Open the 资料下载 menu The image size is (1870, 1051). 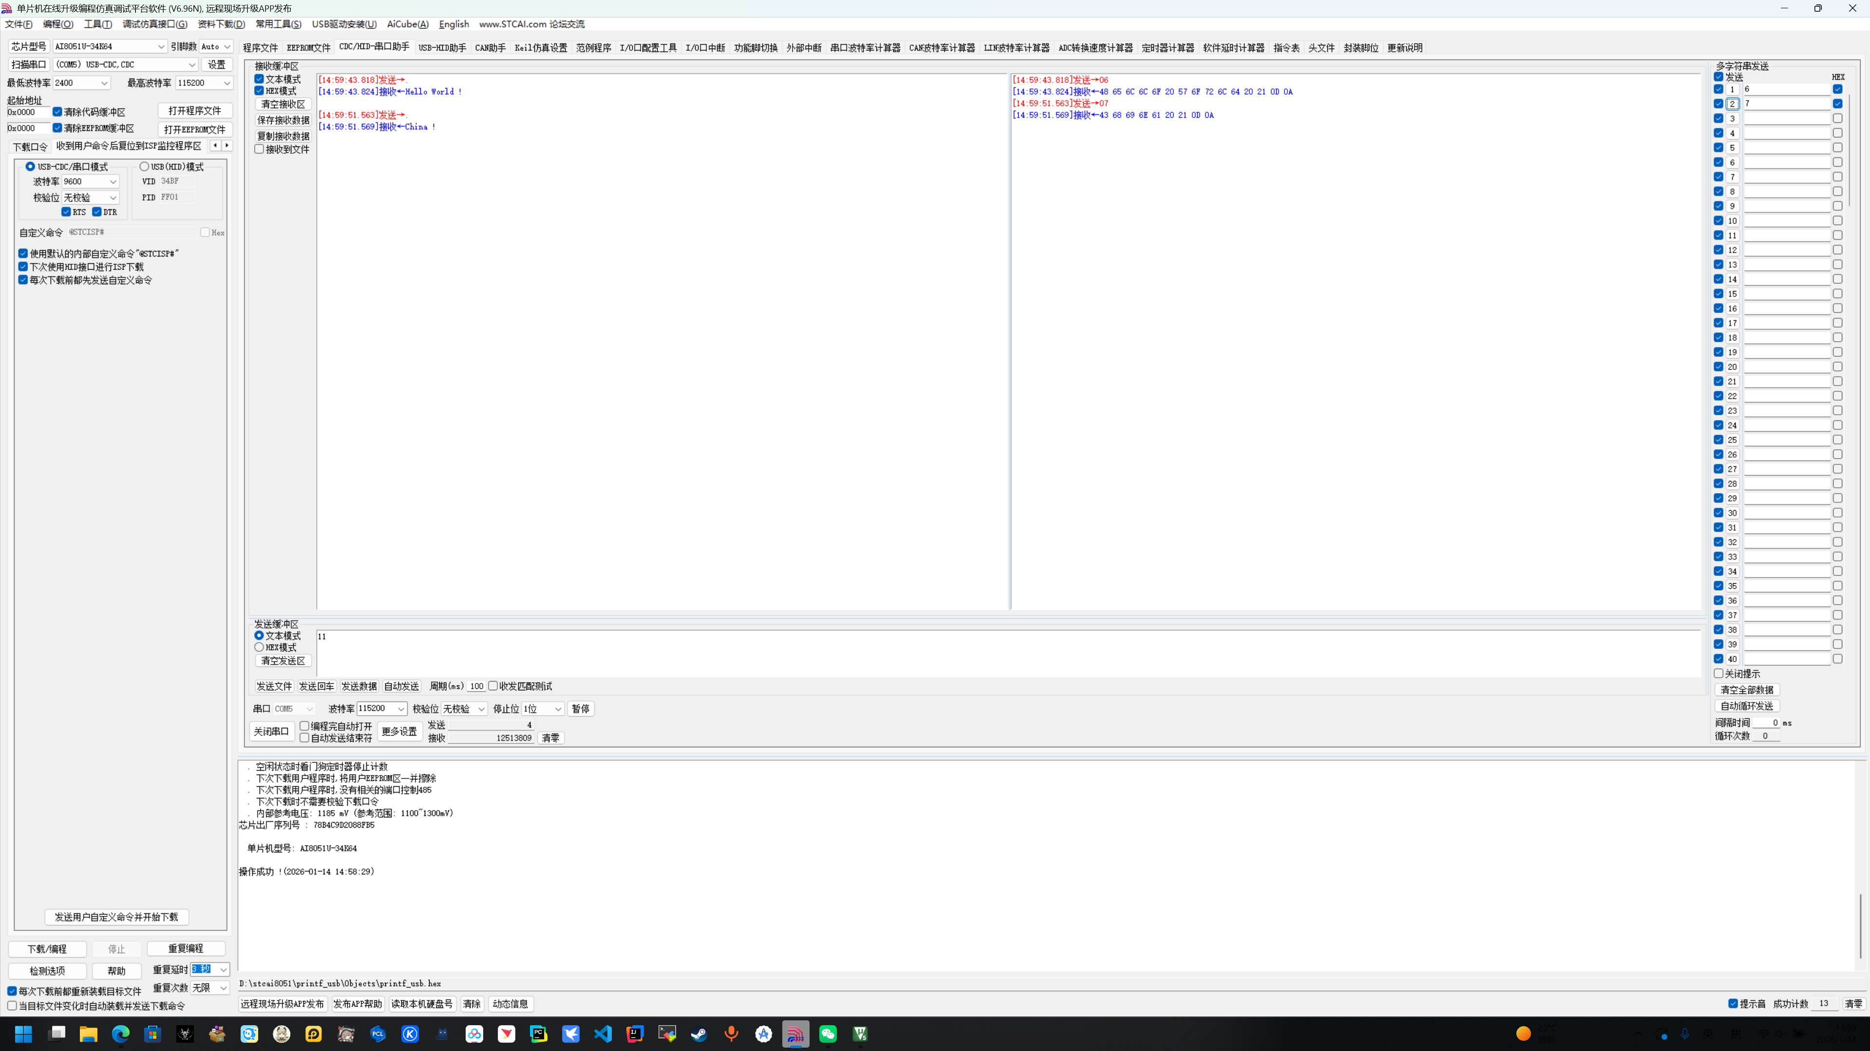click(x=221, y=24)
